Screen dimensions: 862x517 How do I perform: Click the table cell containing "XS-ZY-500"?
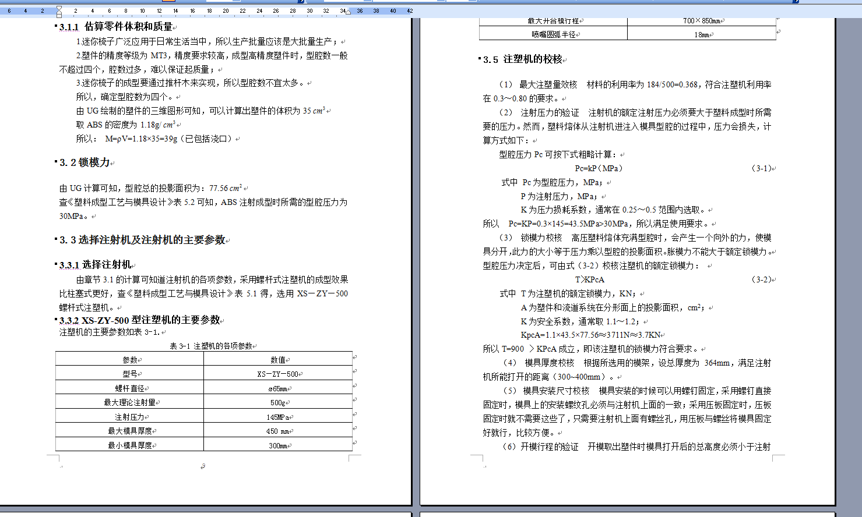(278, 374)
